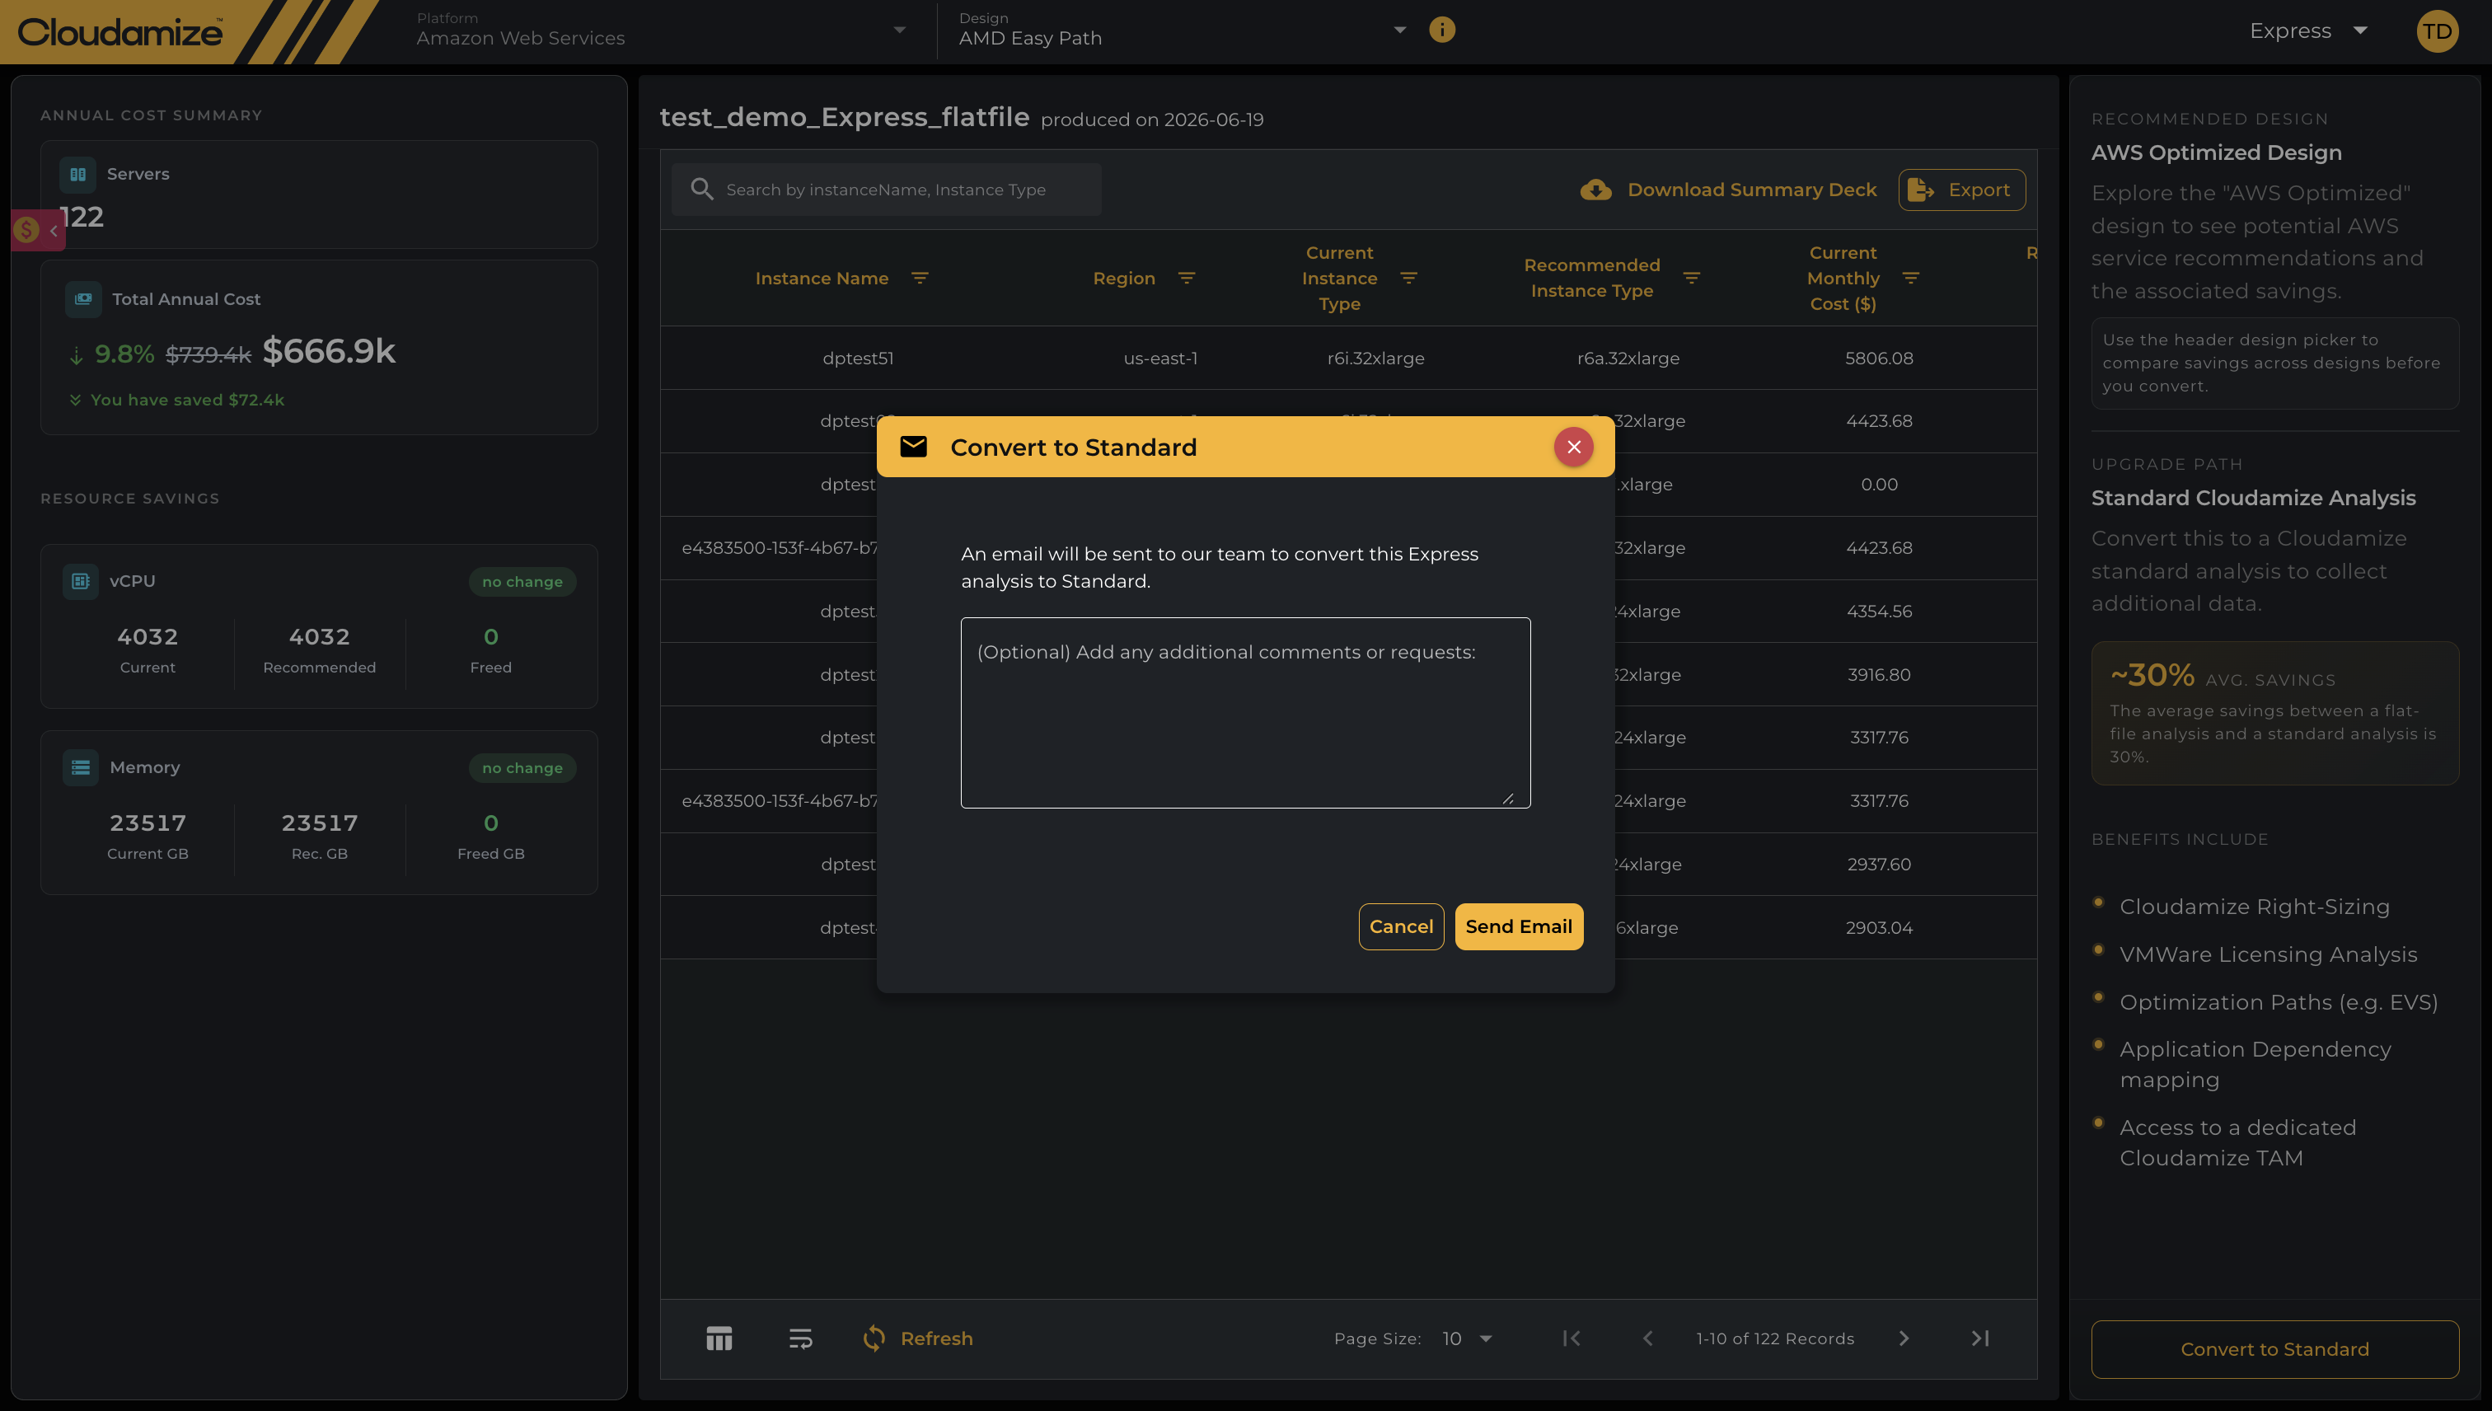Click the test_demo_Express_flatfile title
Viewport: 2492px width, 1411px height.
[844, 117]
